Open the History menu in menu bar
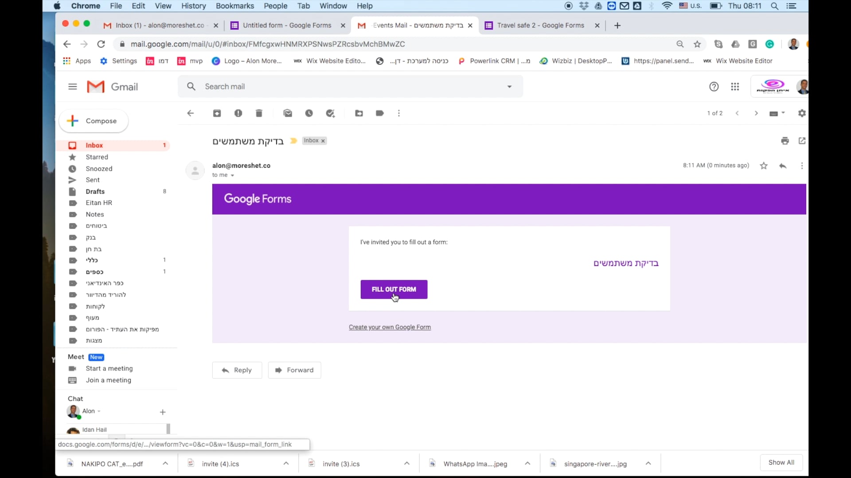This screenshot has height=478, width=851. pos(194,6)
